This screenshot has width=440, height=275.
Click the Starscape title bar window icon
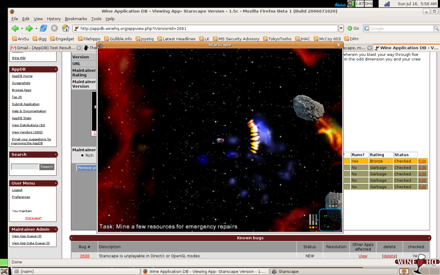[x=101, y=45]
